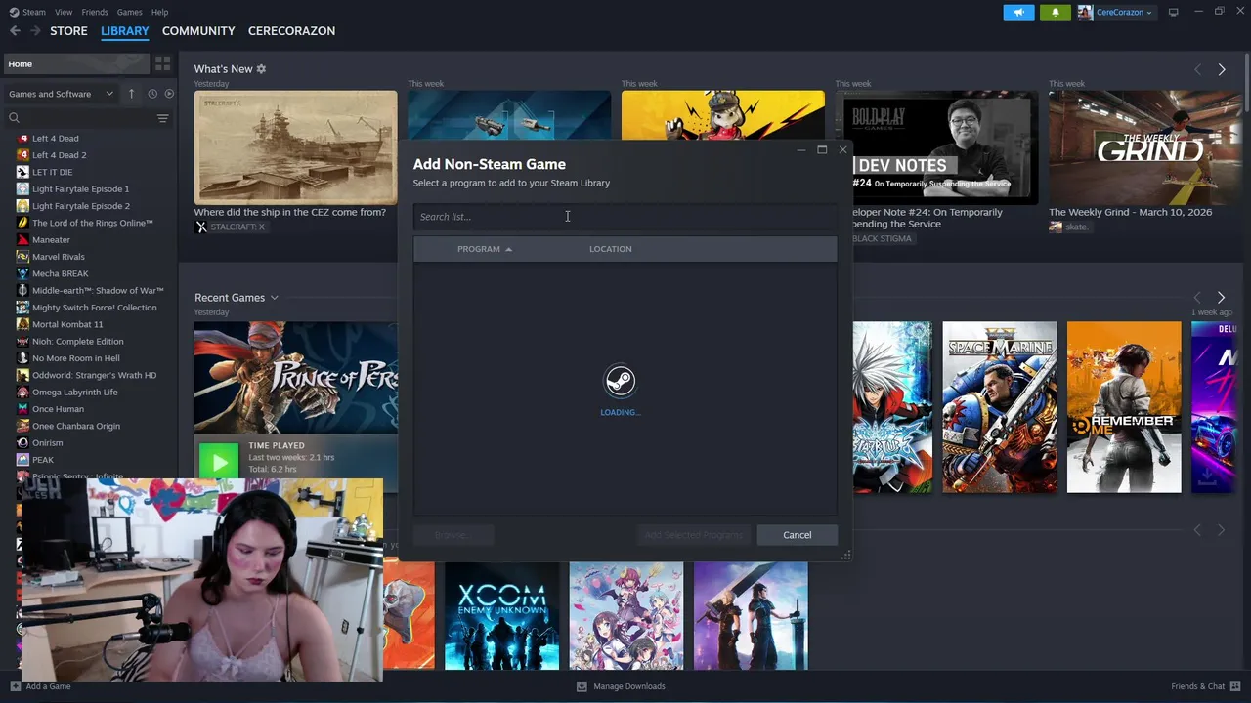This screenshot has height=703, width=1251.
Task: Open Space Marine game cover
Action: pos(999,407)
